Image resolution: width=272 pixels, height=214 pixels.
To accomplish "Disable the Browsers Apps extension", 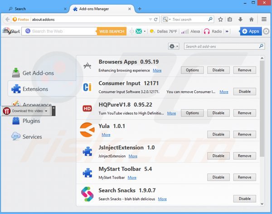I will (x=219, y=70).
